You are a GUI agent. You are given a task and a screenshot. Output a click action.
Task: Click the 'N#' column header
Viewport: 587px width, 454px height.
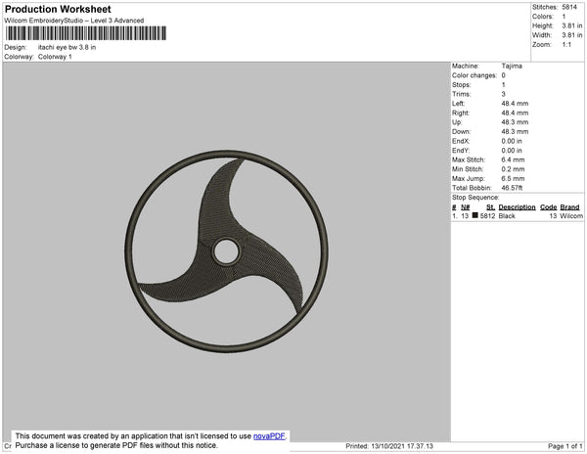[465, 207]
